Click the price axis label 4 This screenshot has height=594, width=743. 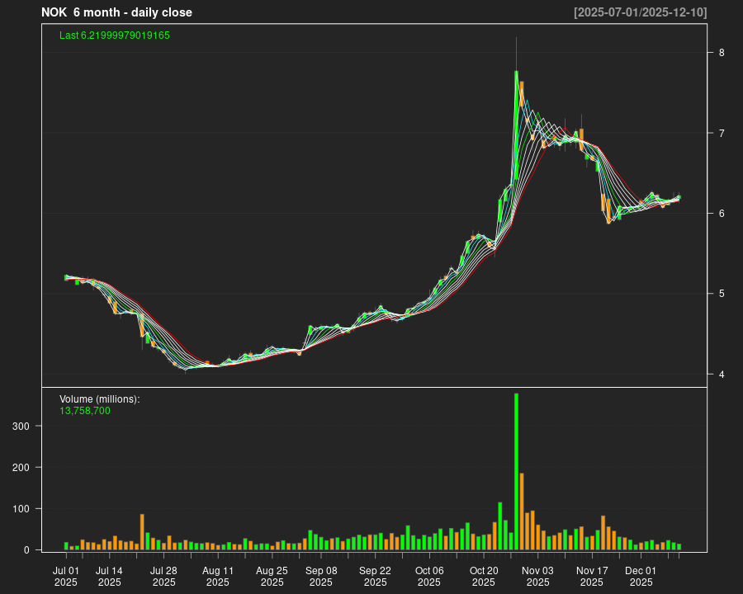click(722, 375)
